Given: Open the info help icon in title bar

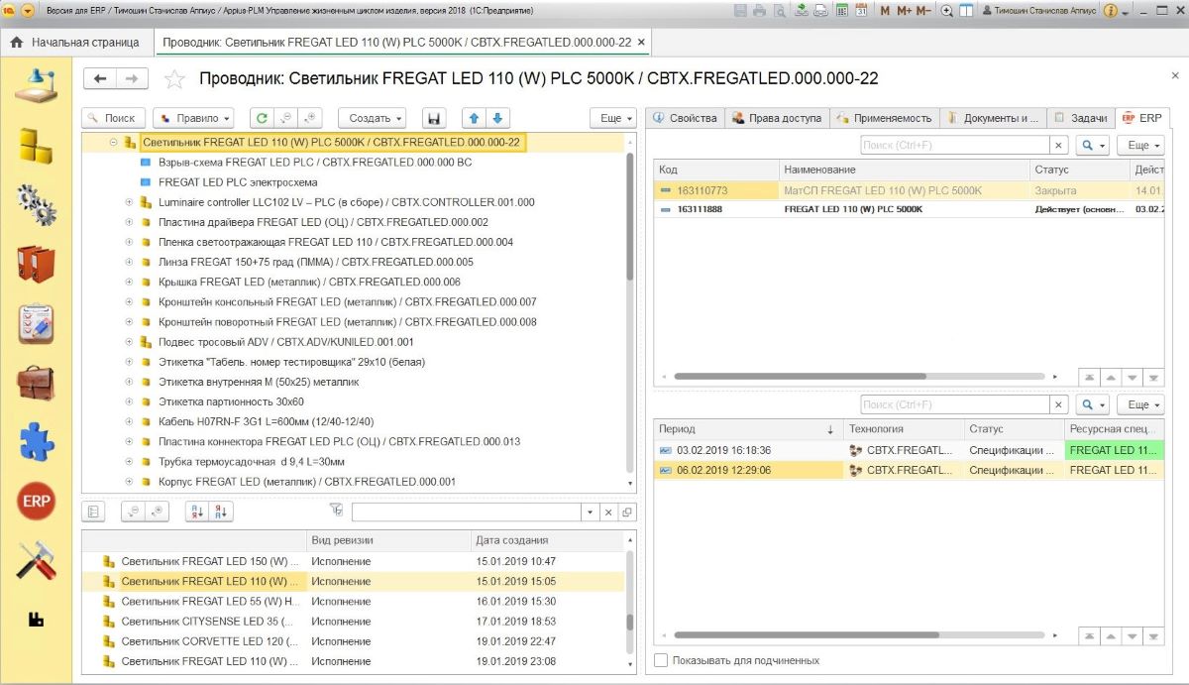Looking at the screenshot, I should click(1110, 11).
